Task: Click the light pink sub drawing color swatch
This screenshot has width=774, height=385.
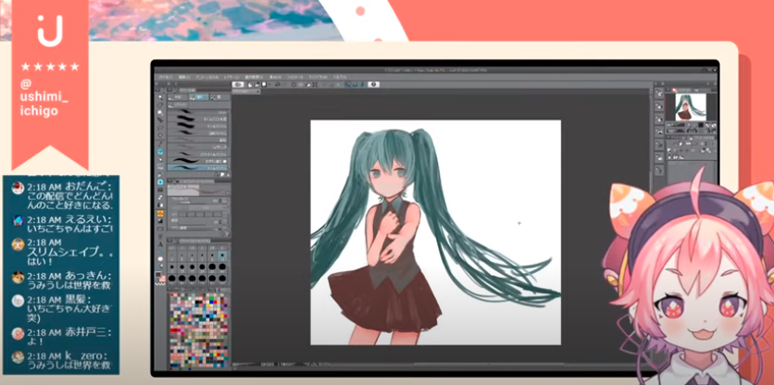Action: tap(163, 279)
